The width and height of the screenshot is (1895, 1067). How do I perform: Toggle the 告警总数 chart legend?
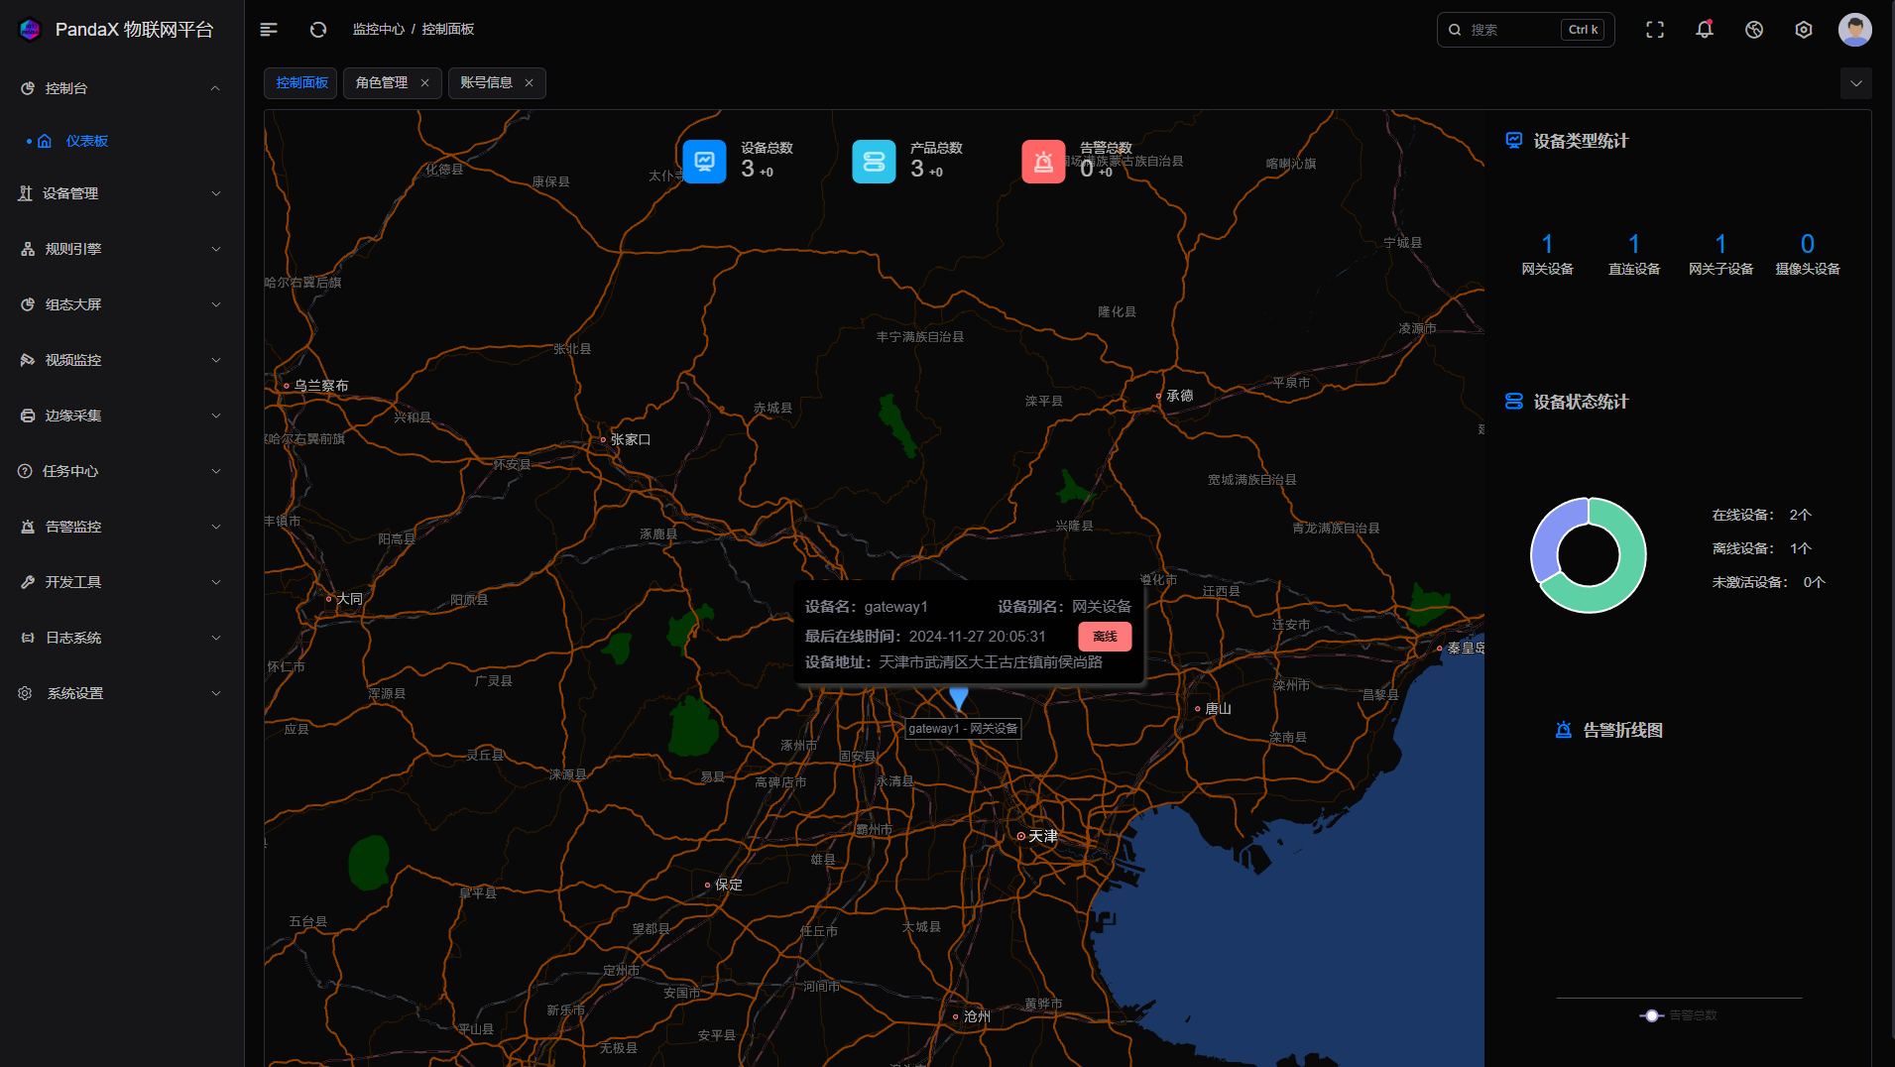coord(1678,1015)
